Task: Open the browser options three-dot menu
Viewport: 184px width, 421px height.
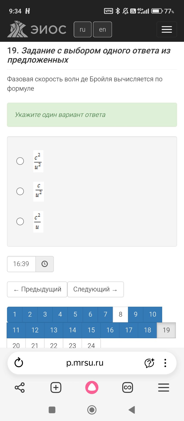Action: (x=165, y=363)
